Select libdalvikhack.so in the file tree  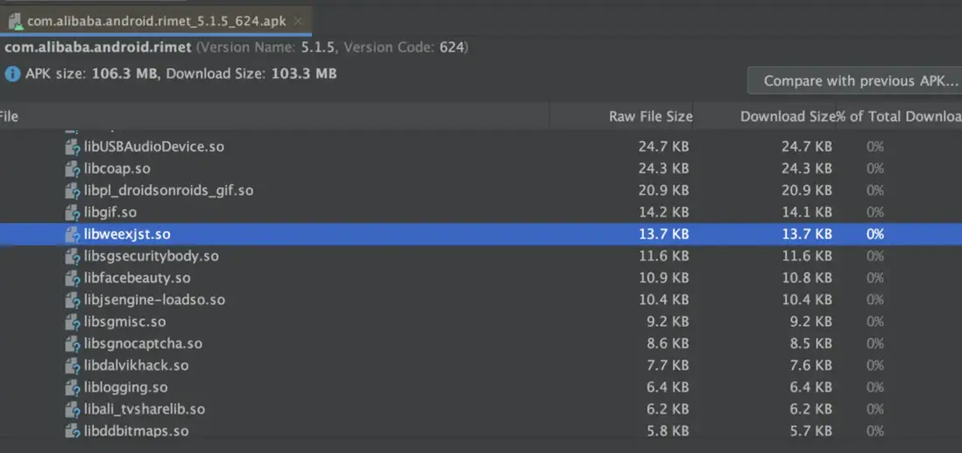[136, 366]
